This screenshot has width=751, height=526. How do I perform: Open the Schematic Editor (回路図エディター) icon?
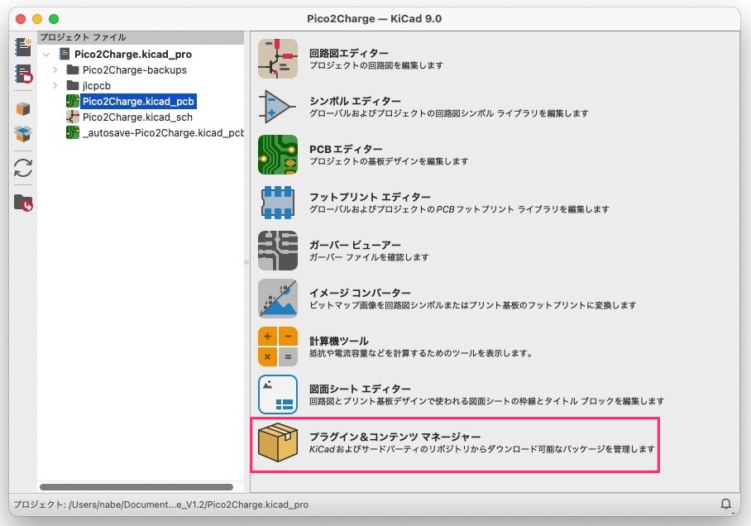278,59
